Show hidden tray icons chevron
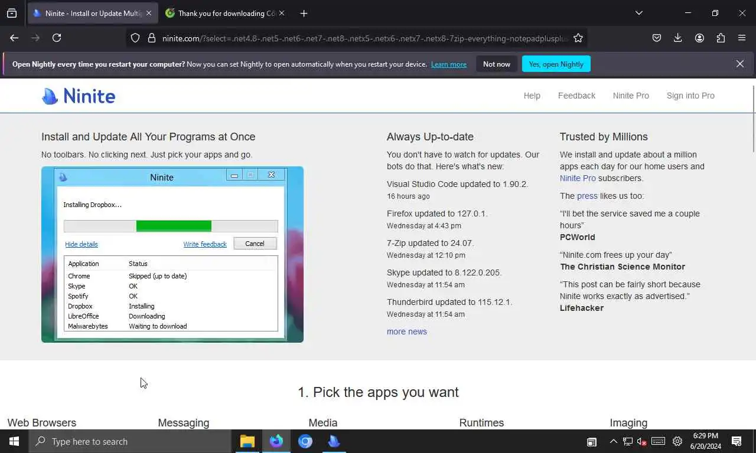This screenshot has height=453, width=756. 613,441
